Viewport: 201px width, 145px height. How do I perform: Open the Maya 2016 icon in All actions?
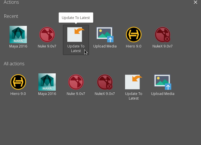click(x=47, y=82)
